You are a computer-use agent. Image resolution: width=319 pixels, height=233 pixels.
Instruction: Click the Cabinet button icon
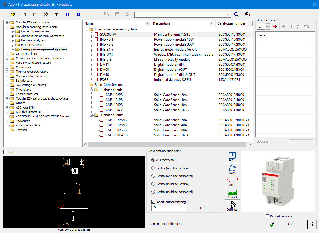click(232, 194)
